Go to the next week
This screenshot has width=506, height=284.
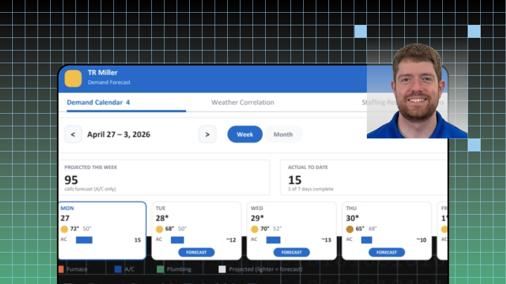(x=208, y=135)
